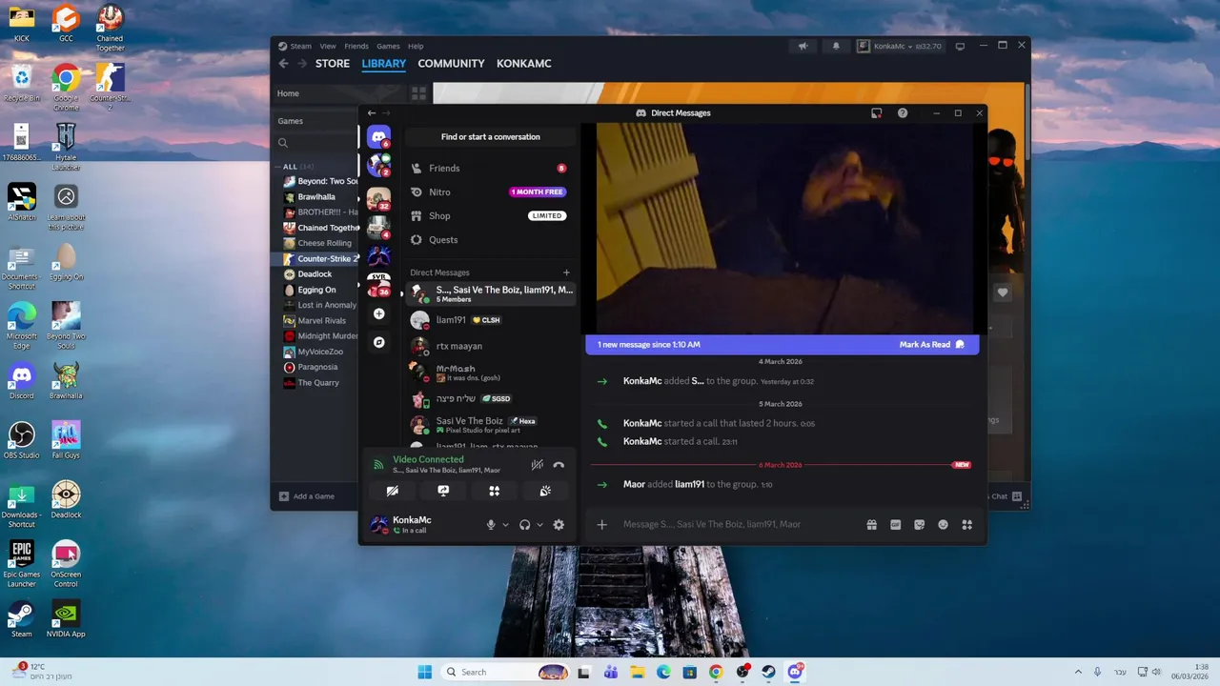Image resolution: width=1220 pixels, height=686 pixels.
Task: Click the taskbar Search box
Action: point(505,672)
